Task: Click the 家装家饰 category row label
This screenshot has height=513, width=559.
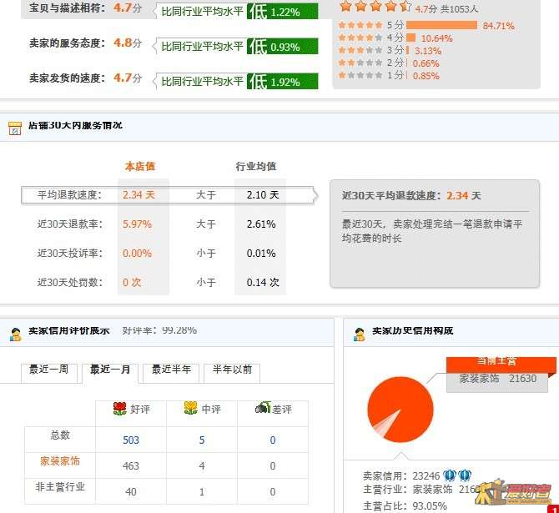Action: 60,461
